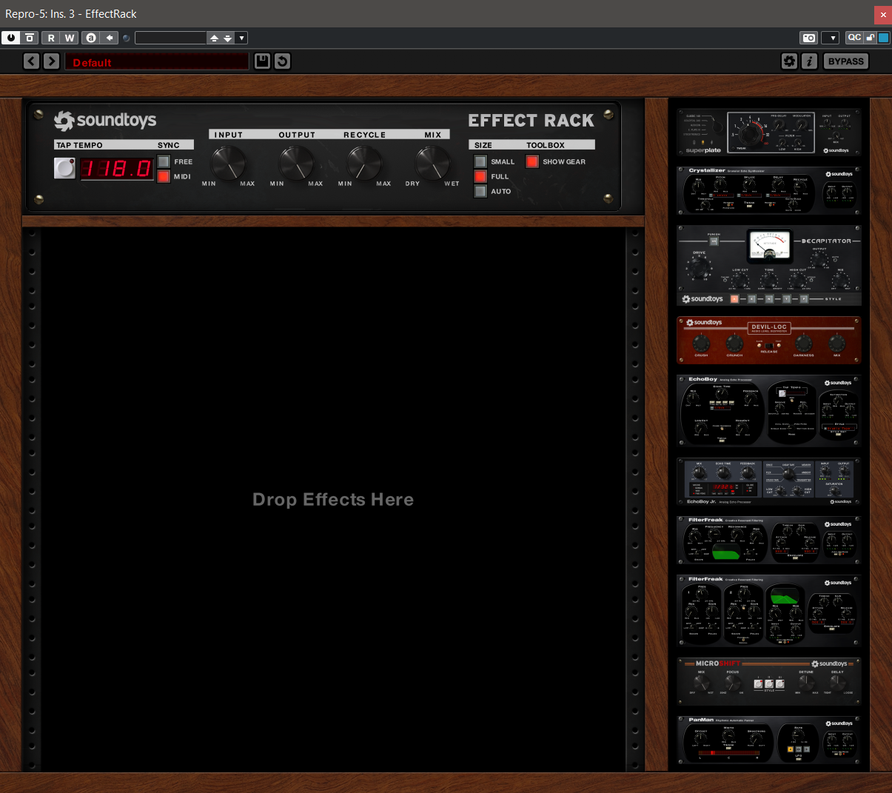Click the Soundtoys logo in rack header
This screenshot has width=892, height=793.
tap(105, 120)
